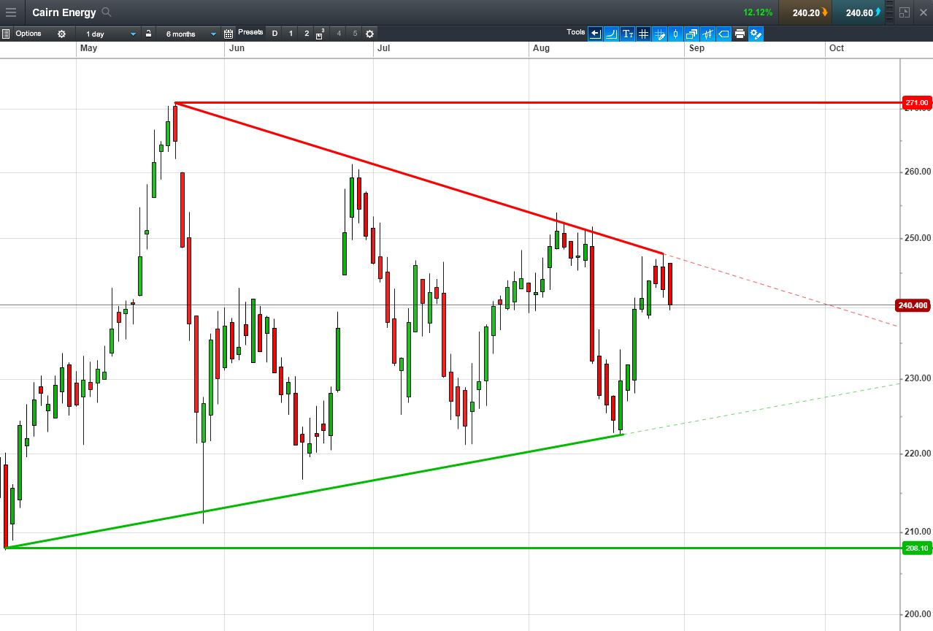Print the chart
This screenshot has width=933, height=631.
pos(740,34)
